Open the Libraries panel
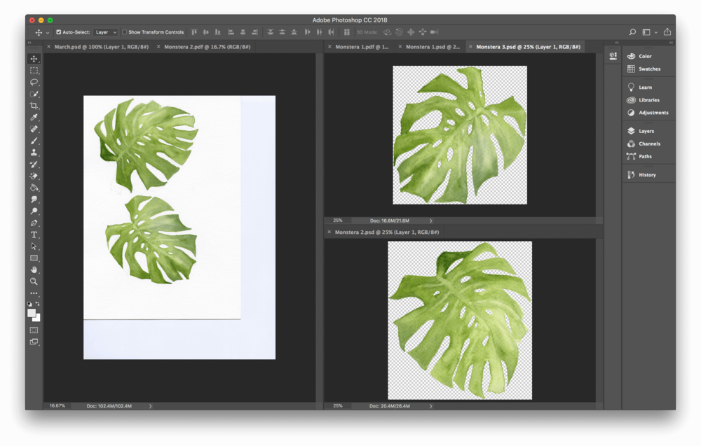This screenshot has width=701, height=446. point(646,99)
